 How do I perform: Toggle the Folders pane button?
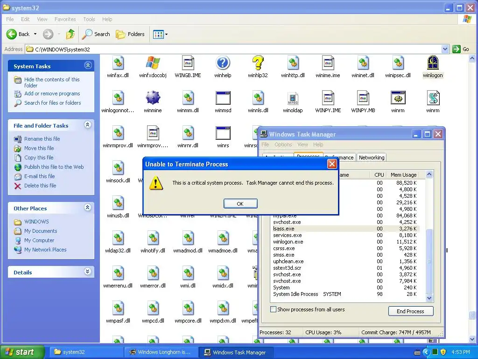coord(130,34)
